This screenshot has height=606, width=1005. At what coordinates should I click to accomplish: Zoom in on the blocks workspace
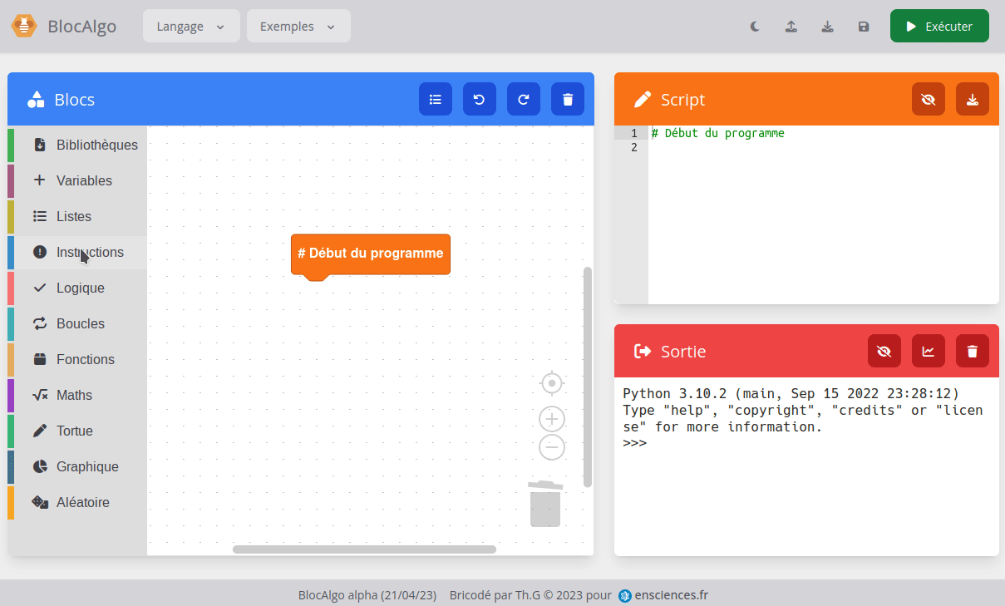tap(552, 419)
